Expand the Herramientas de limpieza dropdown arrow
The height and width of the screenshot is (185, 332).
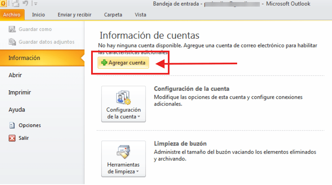click(137, 171)
